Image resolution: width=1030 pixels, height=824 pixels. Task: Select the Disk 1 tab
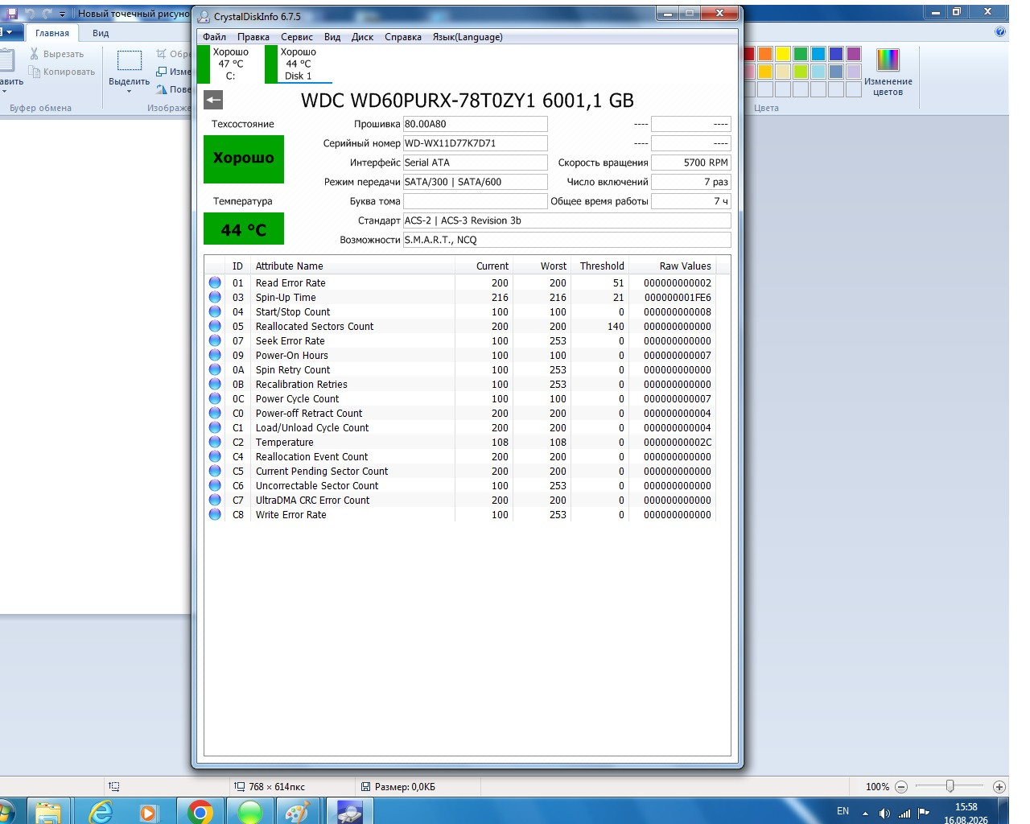pyautogui.click(x=298, y=64)
